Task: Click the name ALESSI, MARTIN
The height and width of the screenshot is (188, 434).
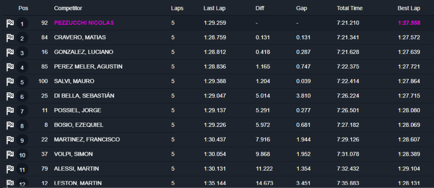Action: (x=76, y=169)
